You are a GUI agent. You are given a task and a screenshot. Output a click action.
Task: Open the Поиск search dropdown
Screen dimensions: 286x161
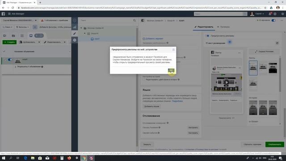pos(8,27)
